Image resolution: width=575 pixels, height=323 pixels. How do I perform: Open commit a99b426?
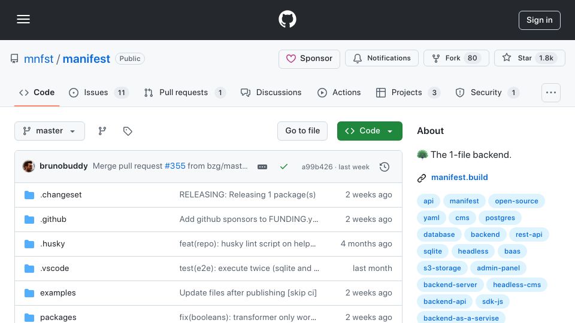(x=317, y=167)
